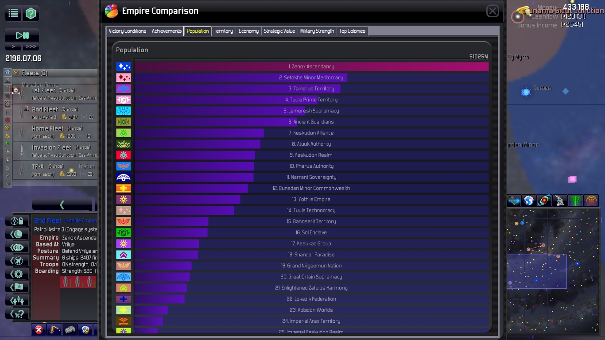Click the red X cancel mission button

coord(39,329)
